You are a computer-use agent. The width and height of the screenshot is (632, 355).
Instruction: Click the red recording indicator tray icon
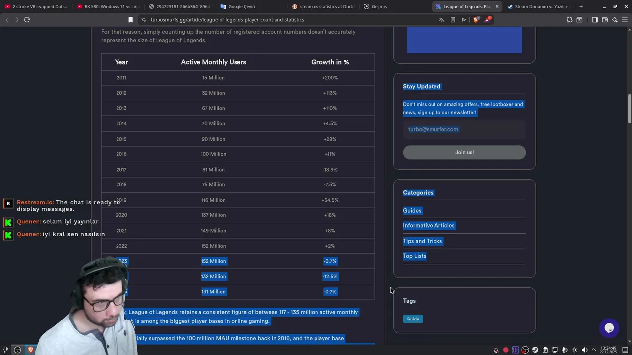506,350
